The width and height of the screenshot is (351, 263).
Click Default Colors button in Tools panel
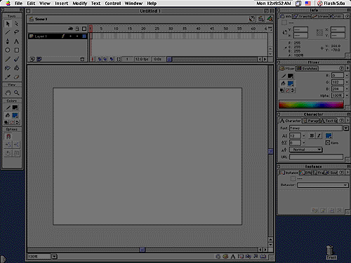[x=6, y=122]
